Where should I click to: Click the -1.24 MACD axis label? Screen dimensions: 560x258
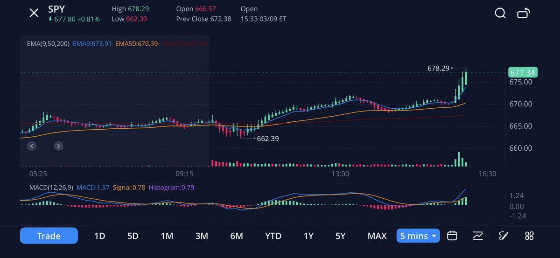click(517, 216)
